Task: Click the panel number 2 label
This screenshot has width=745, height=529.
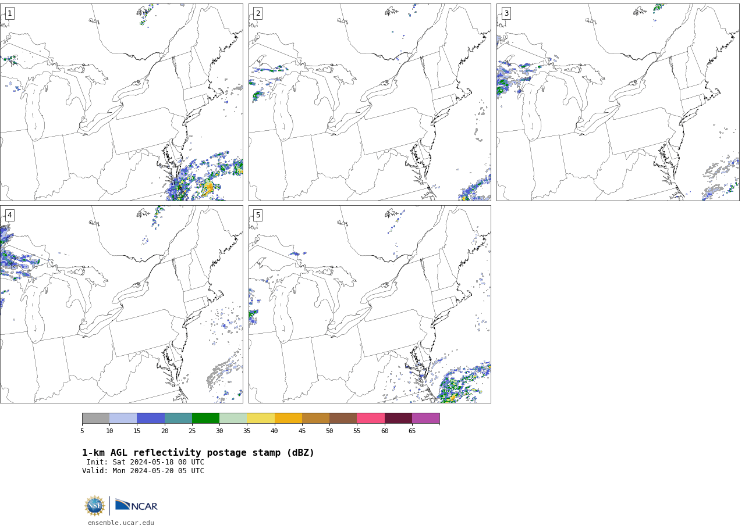Action: tap(258, 13)
